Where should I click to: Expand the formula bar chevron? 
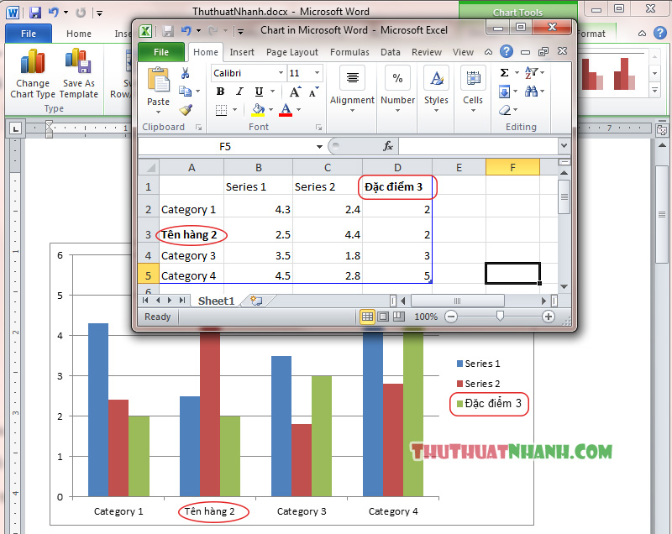564,146
